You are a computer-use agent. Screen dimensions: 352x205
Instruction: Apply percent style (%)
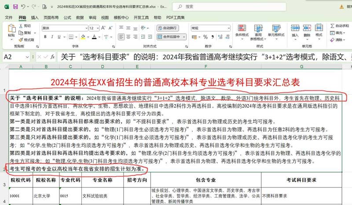(x=205, y=37)
